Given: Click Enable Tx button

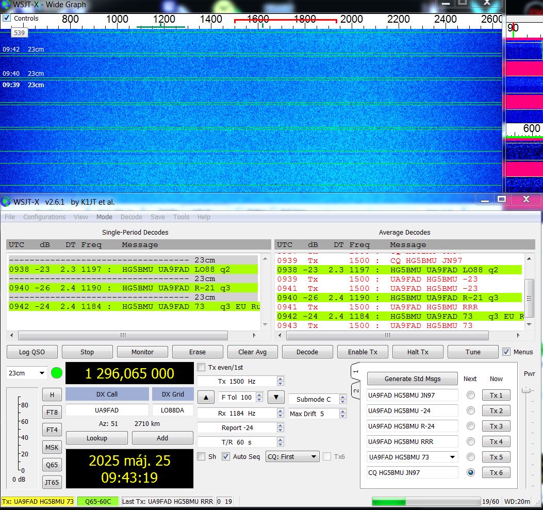Looking at the screenshot, I should point(363,352).
